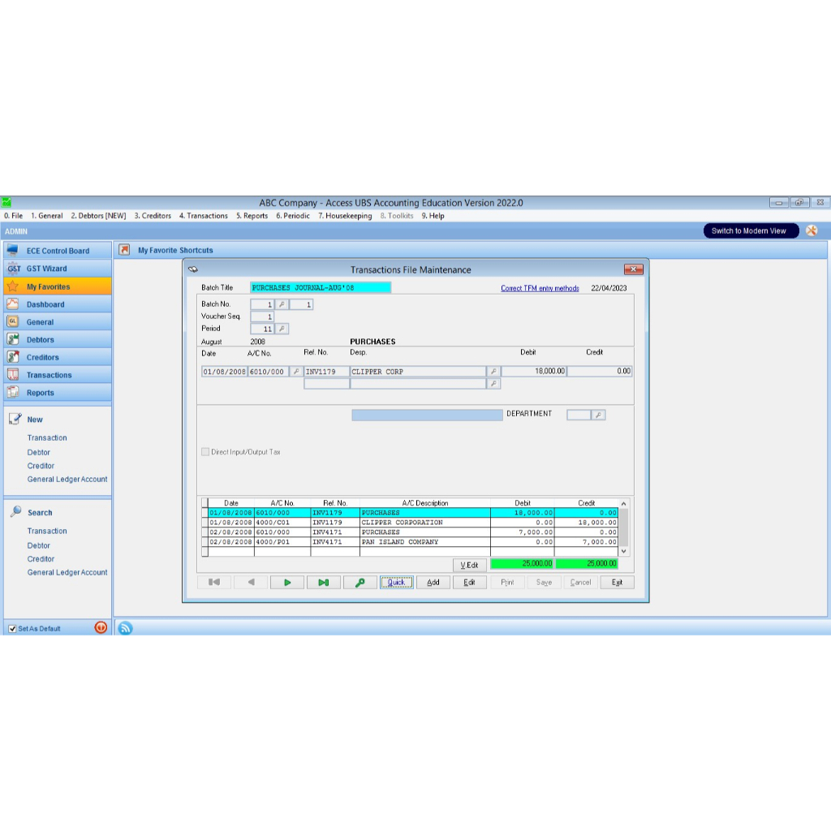Click the RSS feed icon in status bar
Screen dimensions: 831x831
[126, 627]
